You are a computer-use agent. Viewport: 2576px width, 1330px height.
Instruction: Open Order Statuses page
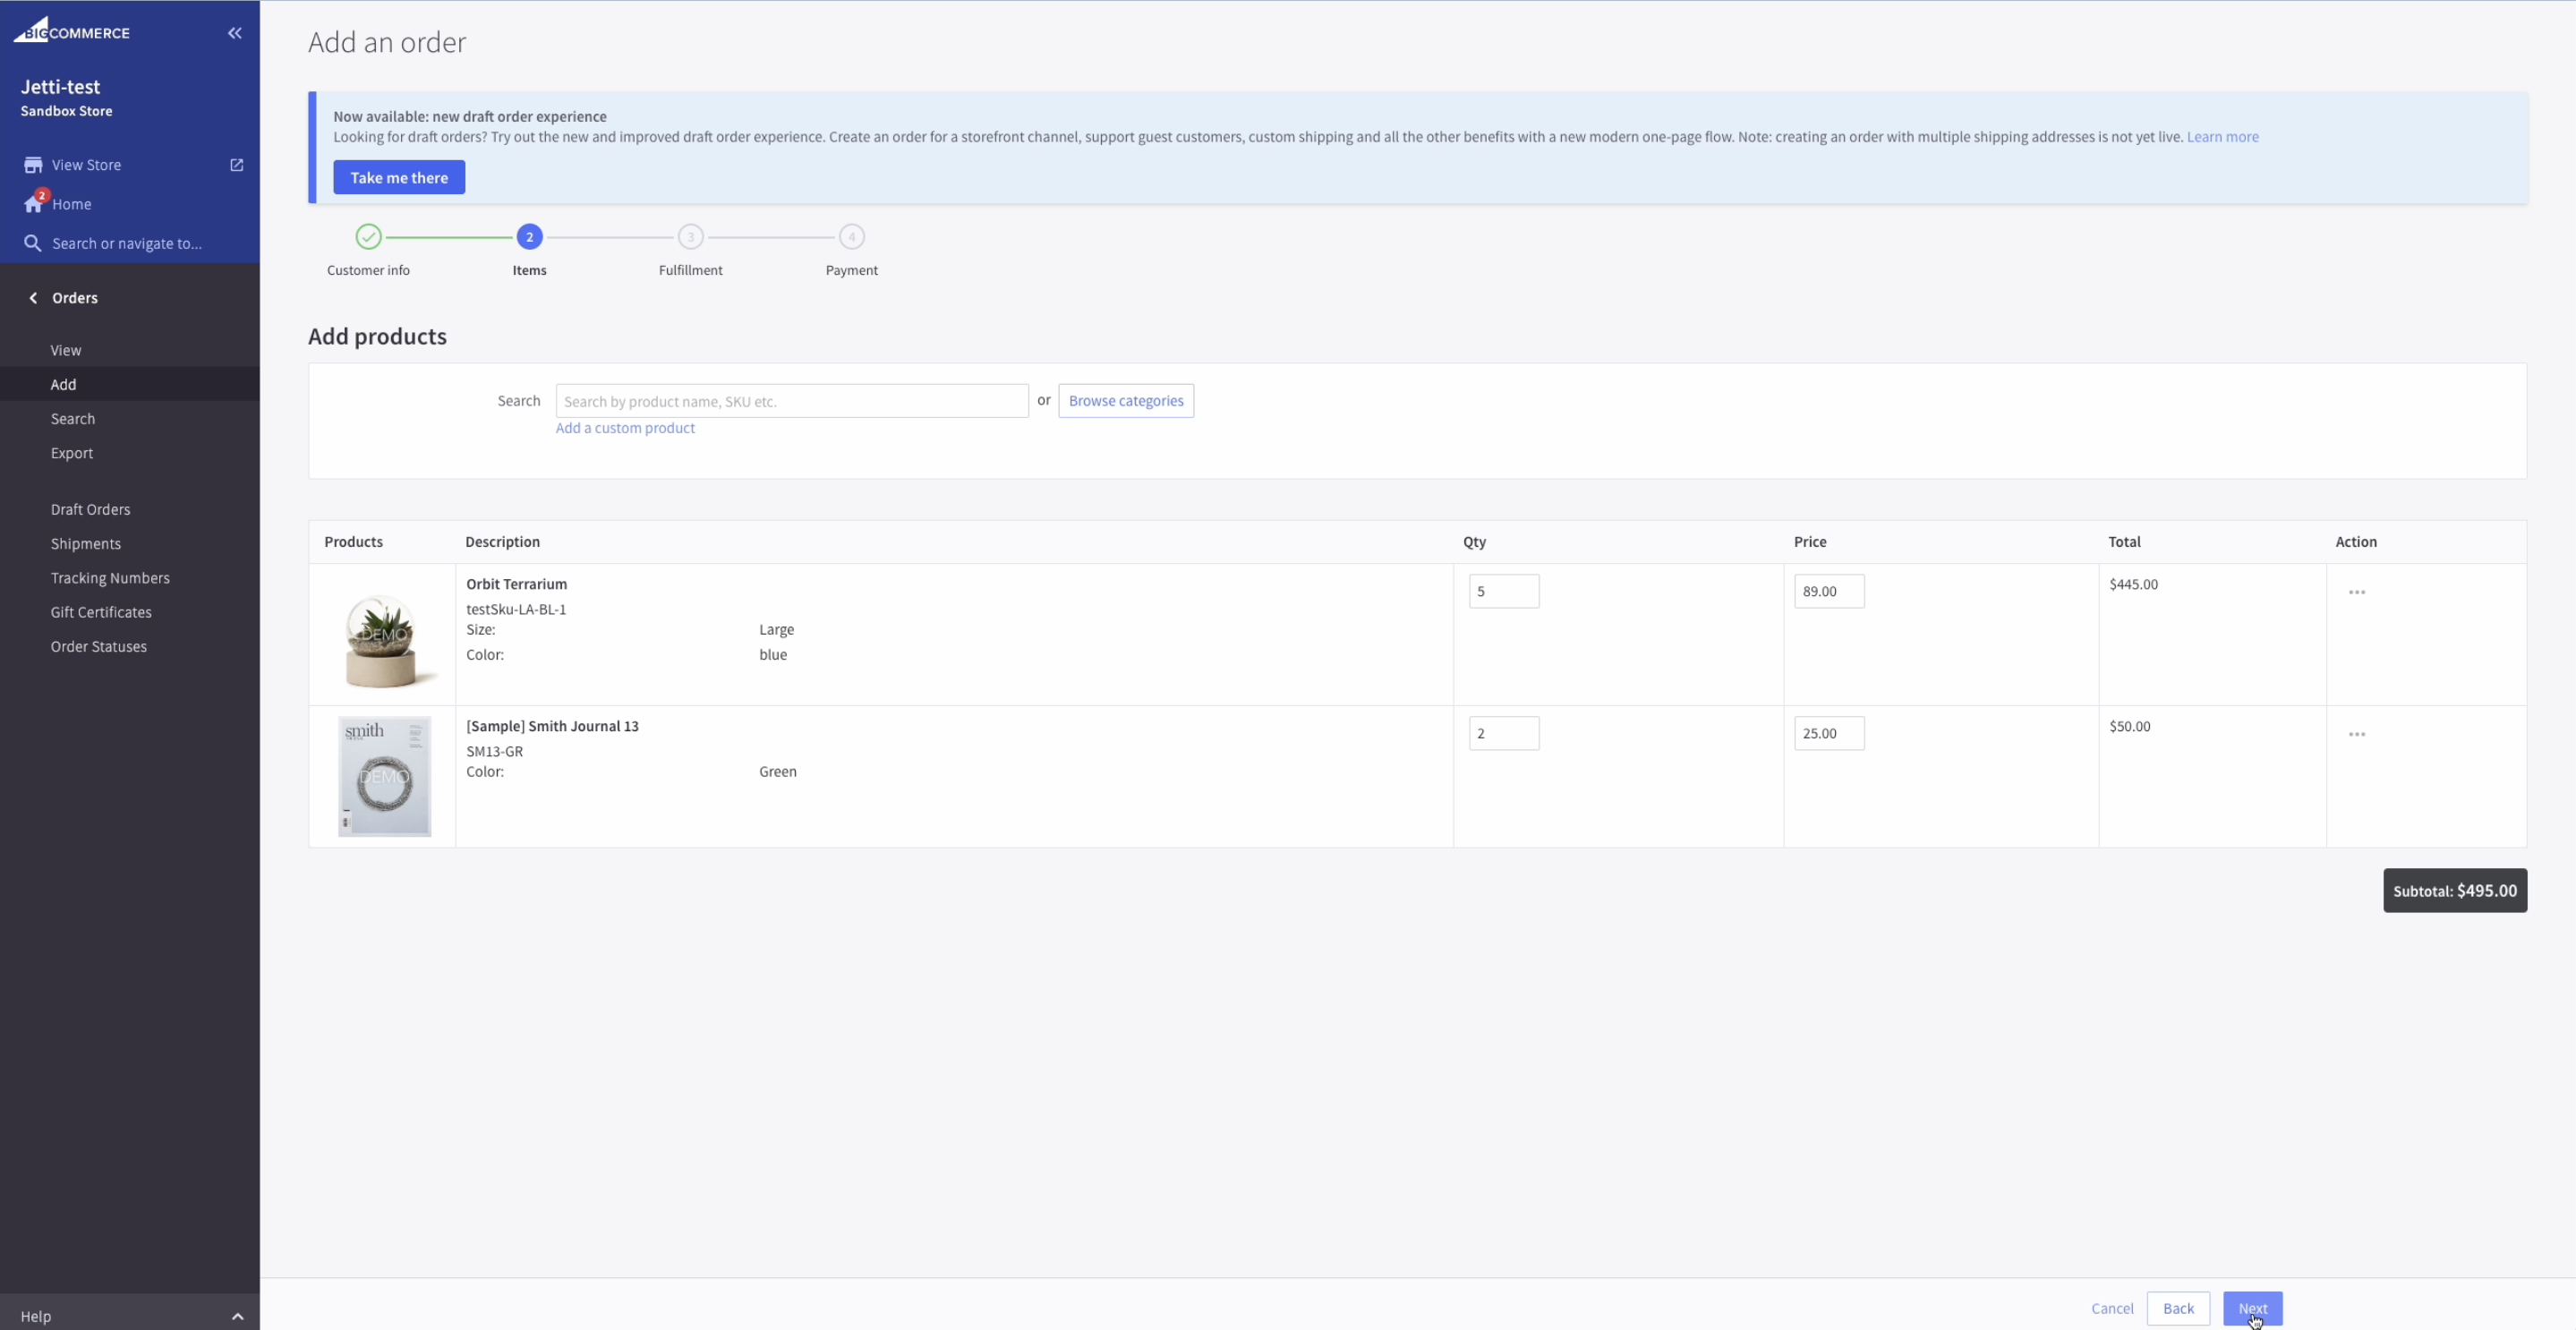click(x=99, y=647)
